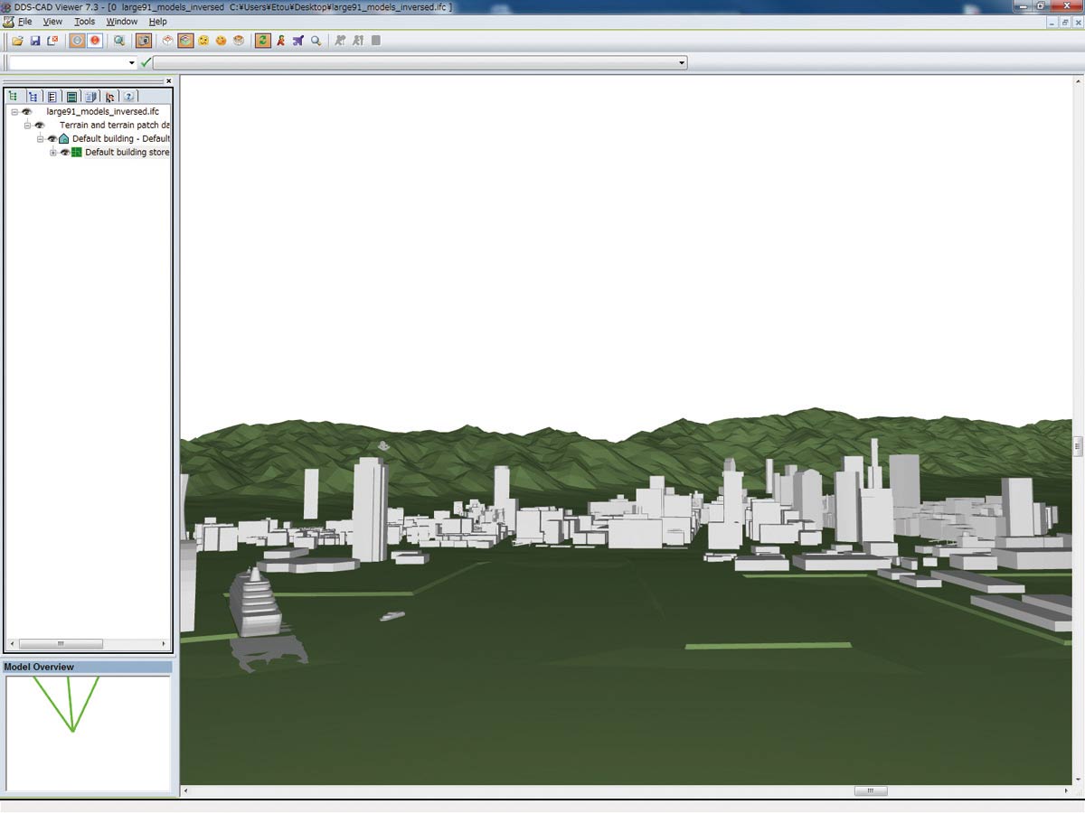This screenshot has height=813, width=1085.
Task: Click the 3D viewport horizontal scrollbar thumb
Action: click(870, 791)
